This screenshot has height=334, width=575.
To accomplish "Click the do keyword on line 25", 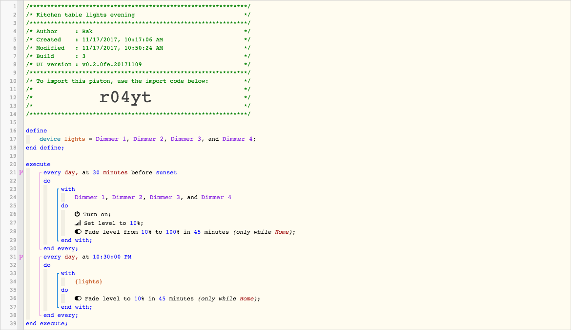I will [64, 206].
